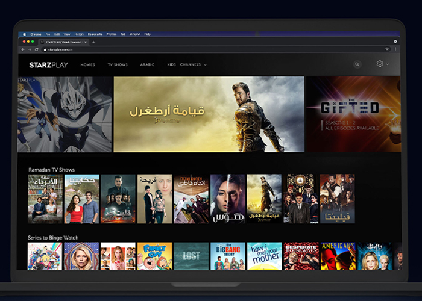Select the Lost series thumbnail
The height and width of the screenshot is (301, 422).
pyautogui.click(x=191, y=256)
